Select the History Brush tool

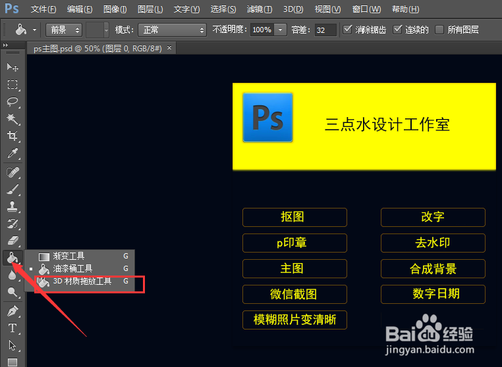[13, 224]
